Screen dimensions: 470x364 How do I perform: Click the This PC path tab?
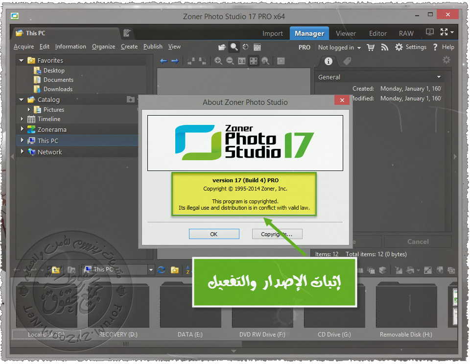pos(65,33)
